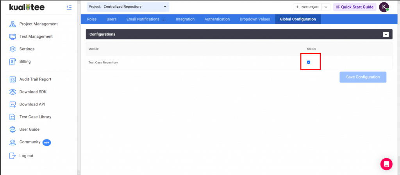Switch to the Users tab

pyautogui.click(x=111, y=19)
